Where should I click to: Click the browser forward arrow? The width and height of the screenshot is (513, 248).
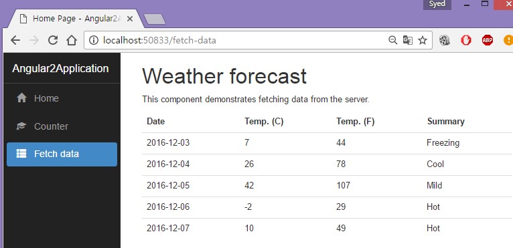[34, 40]
